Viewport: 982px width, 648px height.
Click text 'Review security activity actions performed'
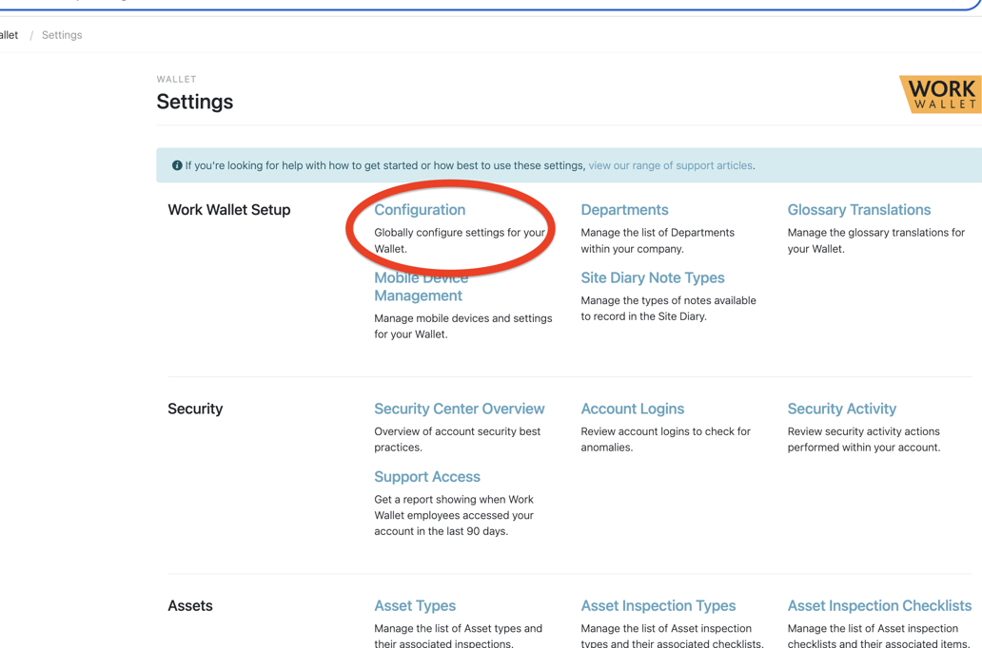(864, 440)
